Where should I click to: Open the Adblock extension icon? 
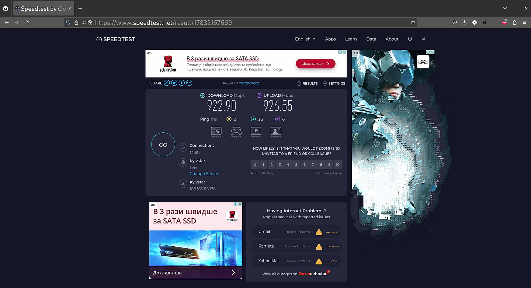(x=504, y=22)
